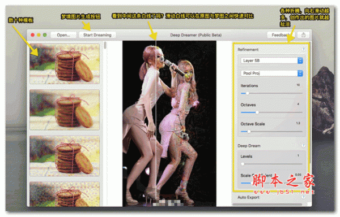Click the Feedback button
Viewport: 340px width, 217px height.
tap(281, 35)
